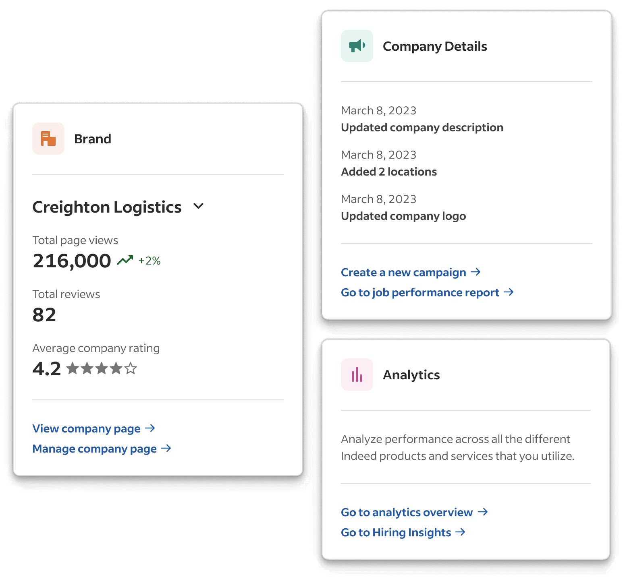The width and height of the screenshot is (627, 579).
Task: Click the Updated company description entry
Action: 422,127
